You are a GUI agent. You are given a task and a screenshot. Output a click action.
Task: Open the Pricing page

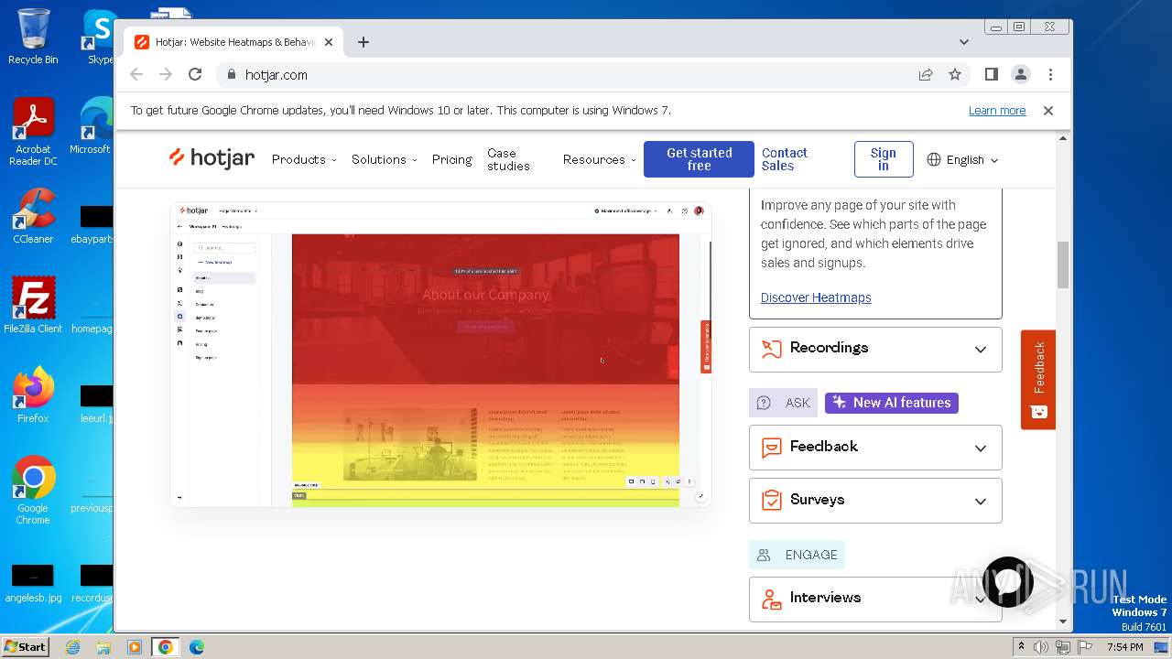[x=452, y=159]
